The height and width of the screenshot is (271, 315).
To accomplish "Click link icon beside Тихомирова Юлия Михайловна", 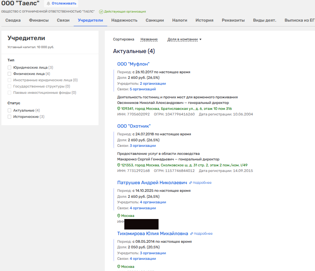I will (192, 234).
